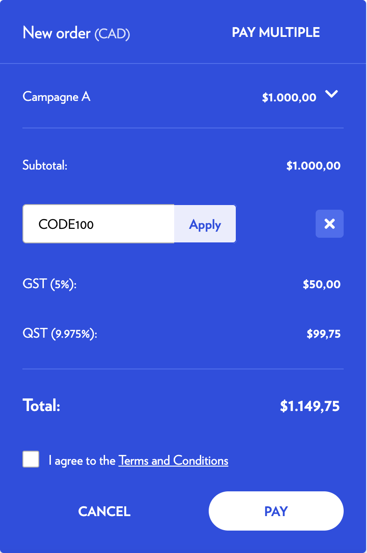This screenshot has width=367, height=553.
Task: Expand the Campagne A chevron arrow
Action: coord(331,94)
